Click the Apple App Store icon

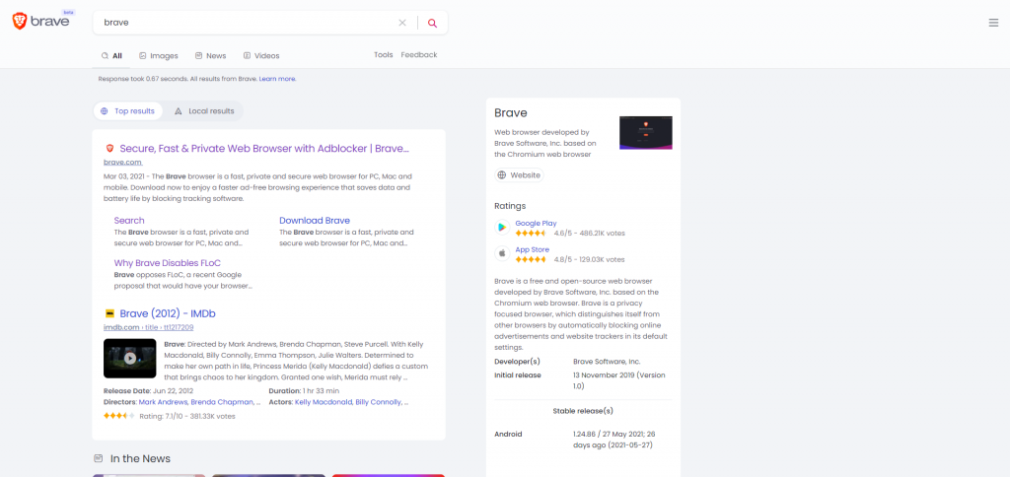[x=502, y=254]
